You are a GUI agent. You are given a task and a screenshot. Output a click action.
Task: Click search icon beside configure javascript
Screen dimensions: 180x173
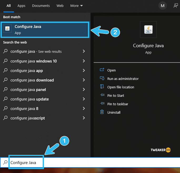(5, 118)
